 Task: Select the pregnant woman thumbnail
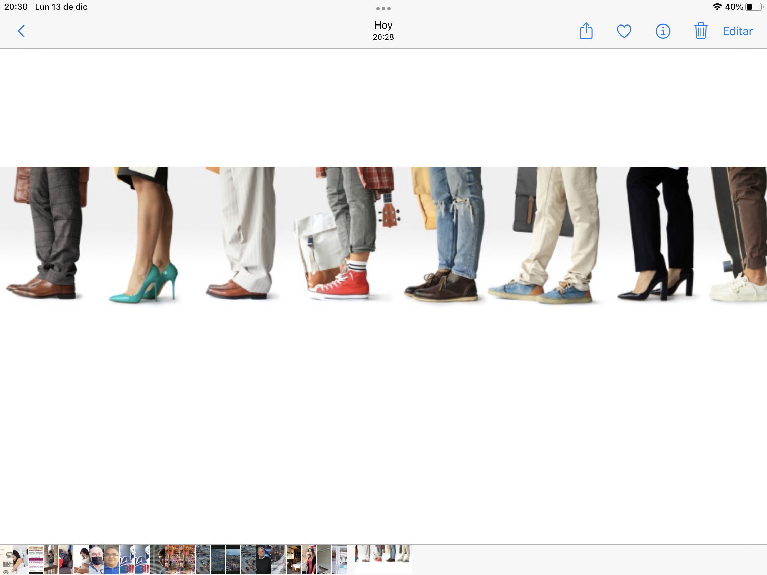point(81,560)
